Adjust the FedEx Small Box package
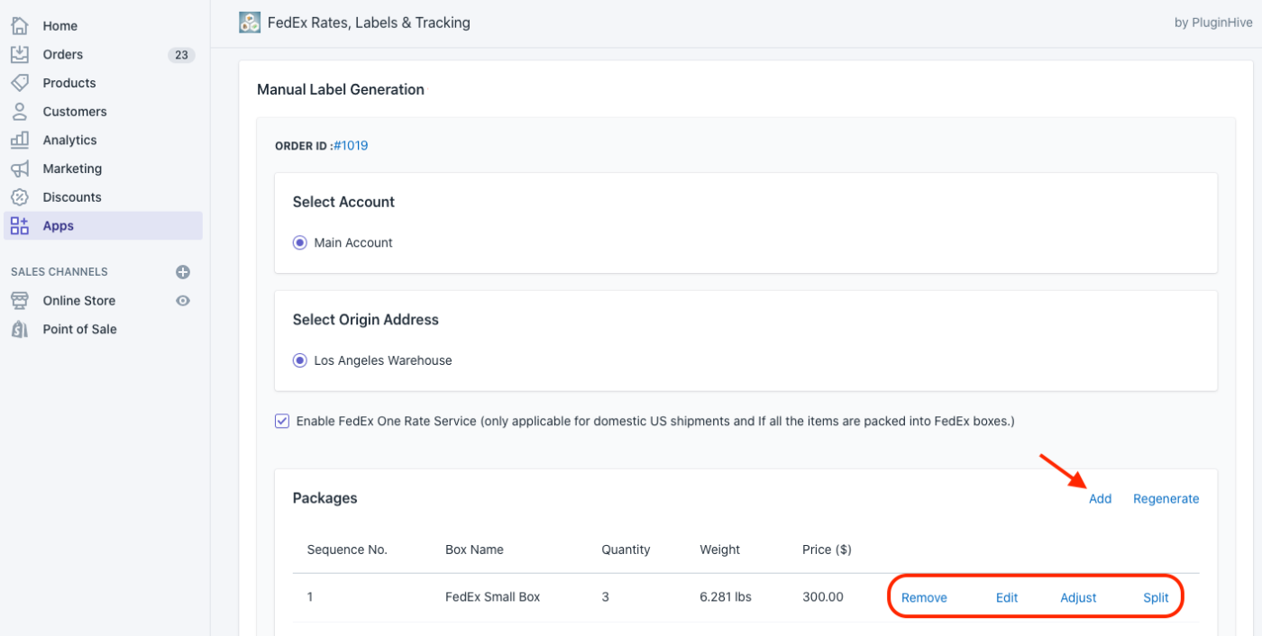 [x=1078, y=597]
